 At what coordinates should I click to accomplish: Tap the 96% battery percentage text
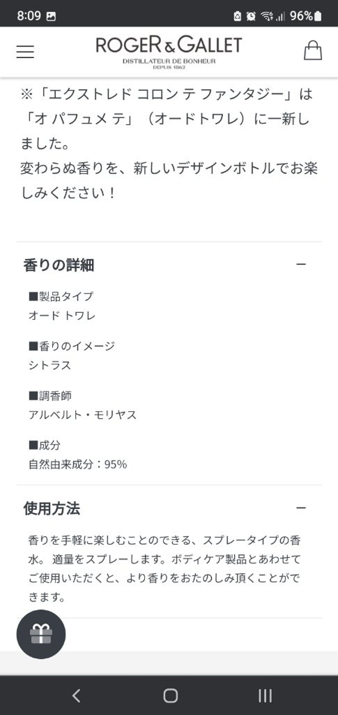point(301,16)
